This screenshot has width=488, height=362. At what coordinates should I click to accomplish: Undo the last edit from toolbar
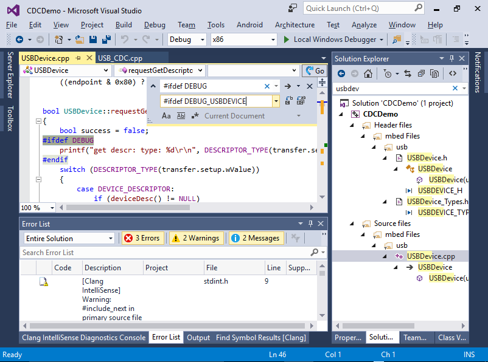pos(125,39)
